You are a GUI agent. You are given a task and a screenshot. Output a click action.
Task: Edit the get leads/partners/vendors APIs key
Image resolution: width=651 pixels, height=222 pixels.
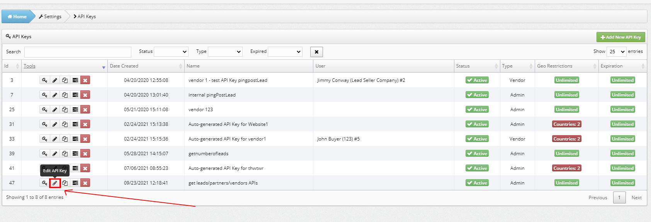pyautogui.click(x=55, y=183)
